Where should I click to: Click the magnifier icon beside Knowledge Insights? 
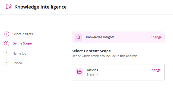point(78,37)
